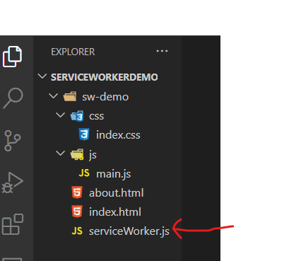Open the index.html file
The height and width of the screenshot is (261, 289).
coord(115,212)
